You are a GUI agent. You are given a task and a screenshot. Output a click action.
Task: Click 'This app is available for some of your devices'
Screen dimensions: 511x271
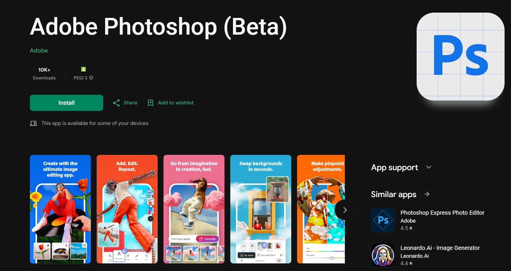tap(95, 123)
